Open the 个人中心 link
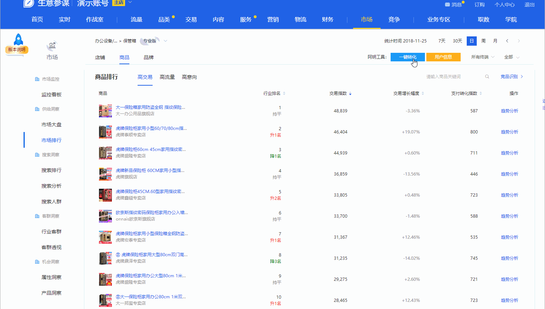The height and width of the screenshot is (309, 545). click(505, 5)
